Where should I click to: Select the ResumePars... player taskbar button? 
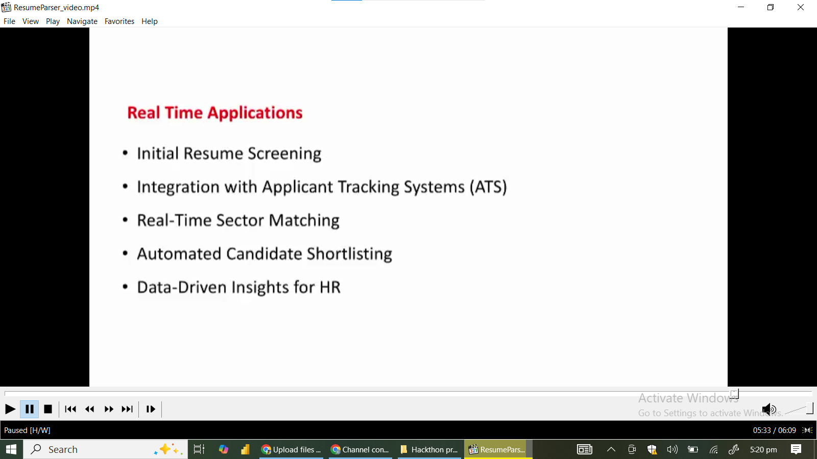498,449
